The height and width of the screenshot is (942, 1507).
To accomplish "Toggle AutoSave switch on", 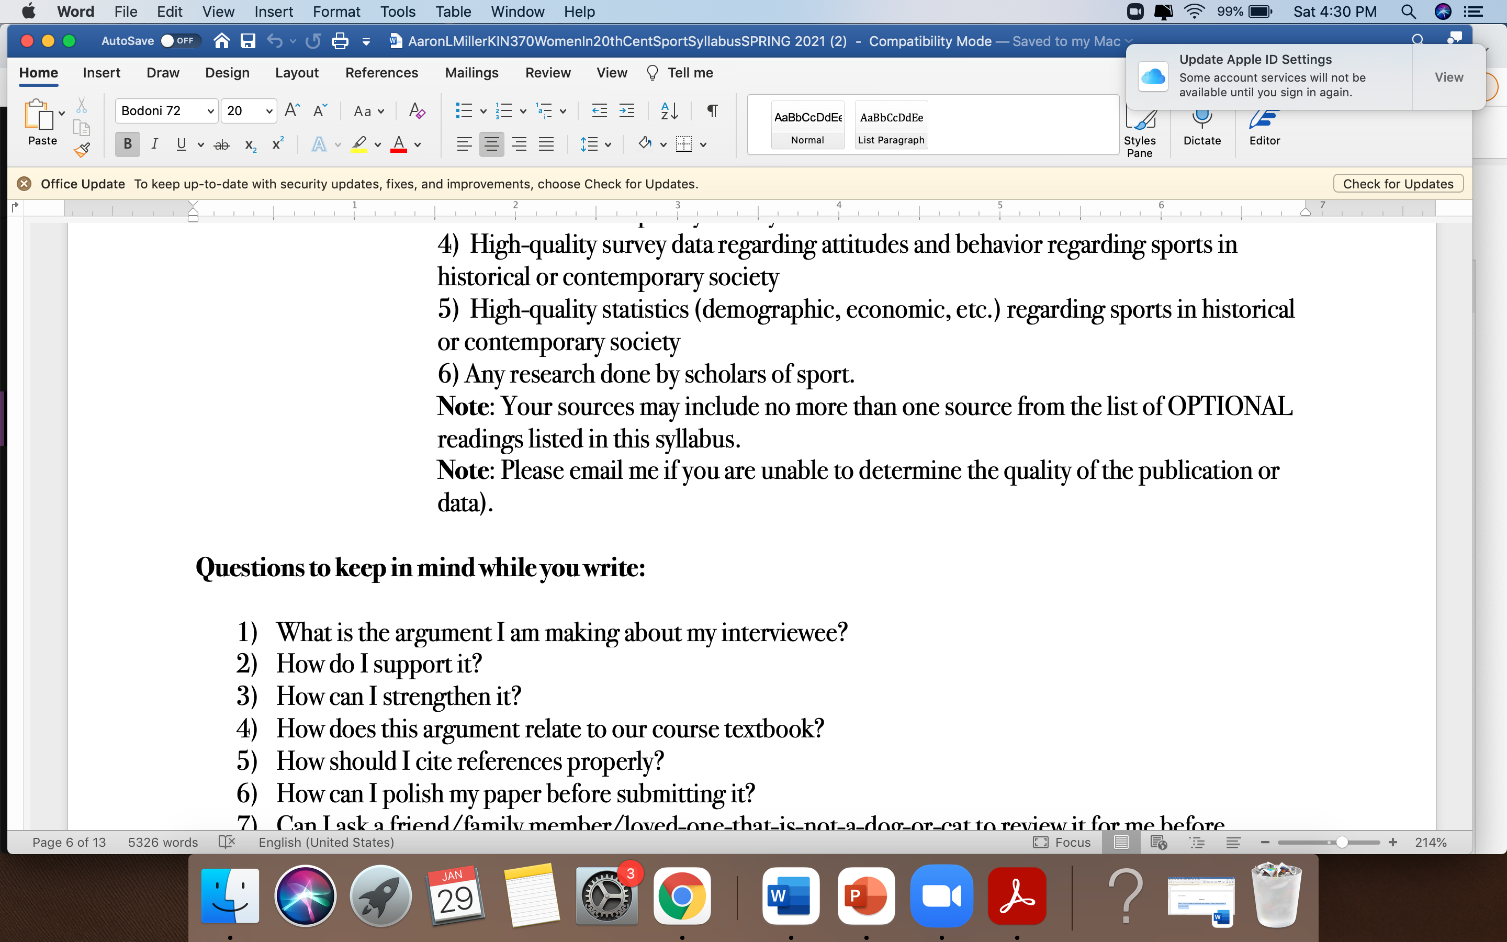I will [x=181, y=41].
